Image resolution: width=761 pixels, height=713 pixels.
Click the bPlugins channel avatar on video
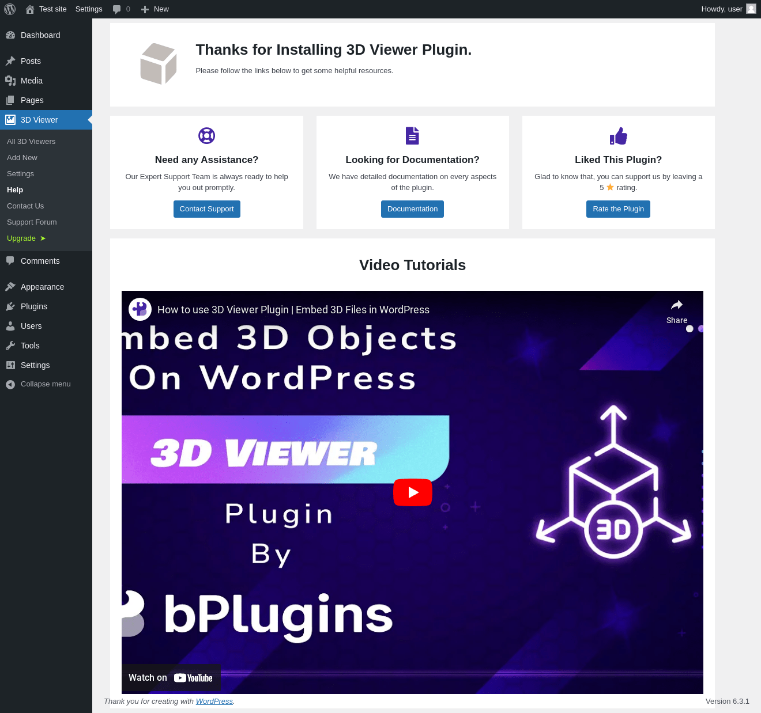[140, 309]
